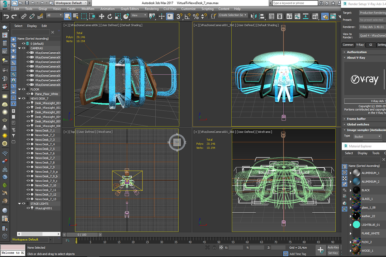Open the View reference coordinate dropdown
Screen dimensions: 386x257
point(139,15)
